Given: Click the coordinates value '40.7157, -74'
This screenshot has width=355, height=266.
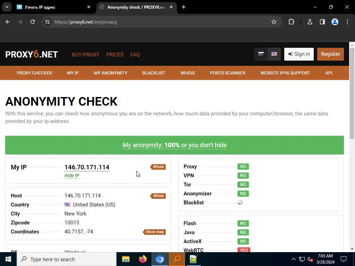Looking at the screenshot, I should click(79, 232).
